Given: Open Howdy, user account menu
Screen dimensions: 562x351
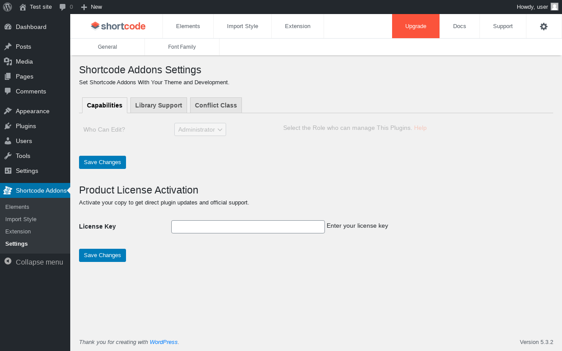Looking at the screenshot, I should click(537, 7).
